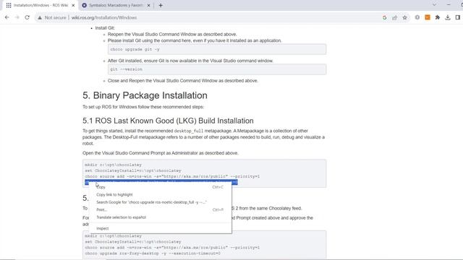The image size is (463, 260).
Task: Choose Translate selection to español
Action: point(161,217)
